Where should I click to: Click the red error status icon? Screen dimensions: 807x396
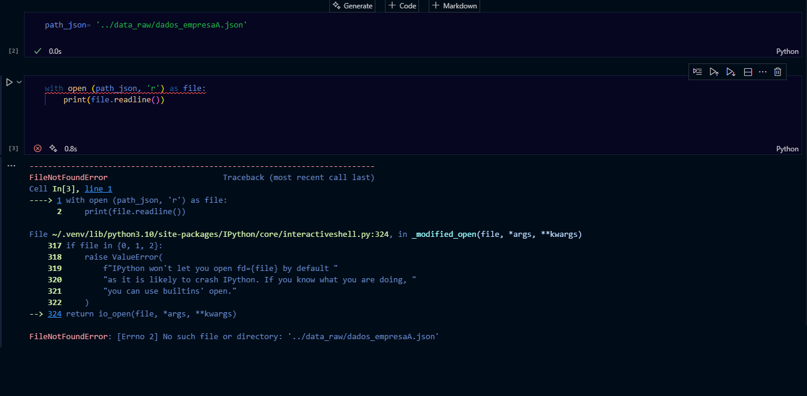(x=38, y=148)
